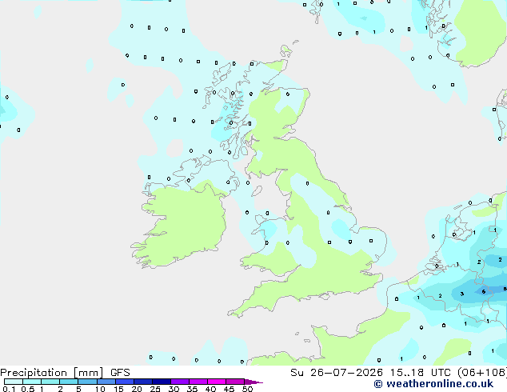Screen dimensions: 507x392
Task: Click the '20' legend scale label
Action: click(x=137, y=389)
